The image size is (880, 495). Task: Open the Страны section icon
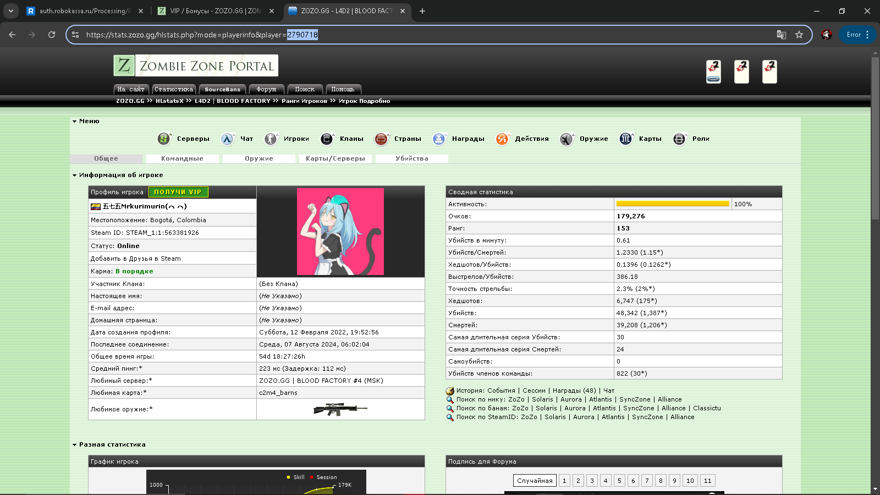(x=382, y=139)
